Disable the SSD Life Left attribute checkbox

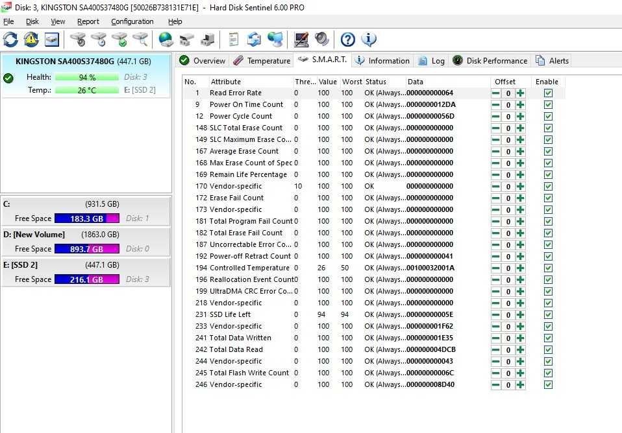pyautogui.click(x=548, y=314)
